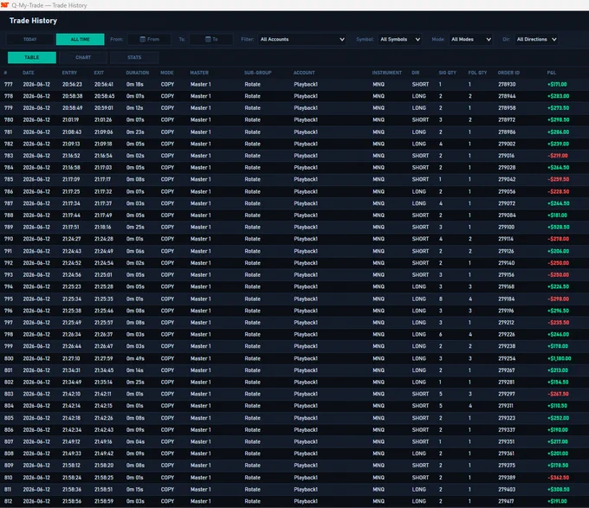This screenshot has height=508, width=589.
Task: Click the To date input field
Action: (x=211, y=39)
